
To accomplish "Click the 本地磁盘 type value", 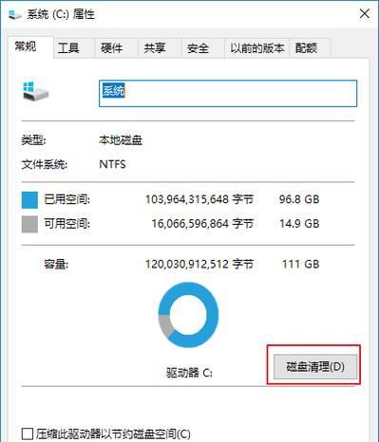I will tap(121, 140).
